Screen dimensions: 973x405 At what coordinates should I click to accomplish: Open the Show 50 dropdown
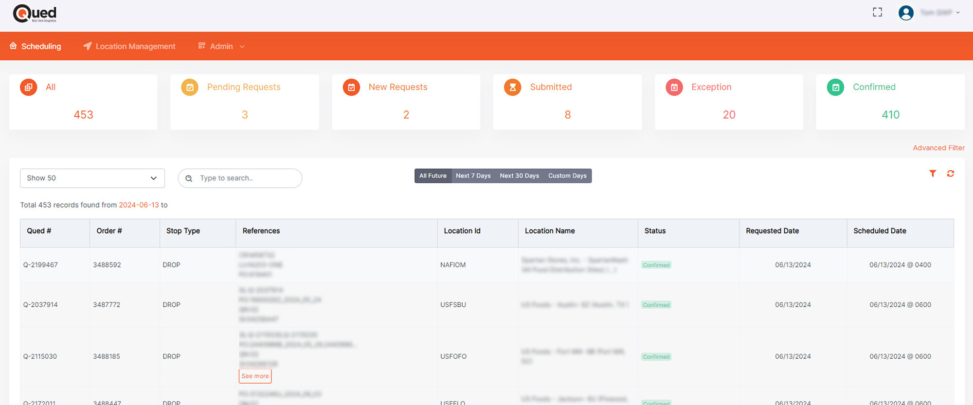92,178
